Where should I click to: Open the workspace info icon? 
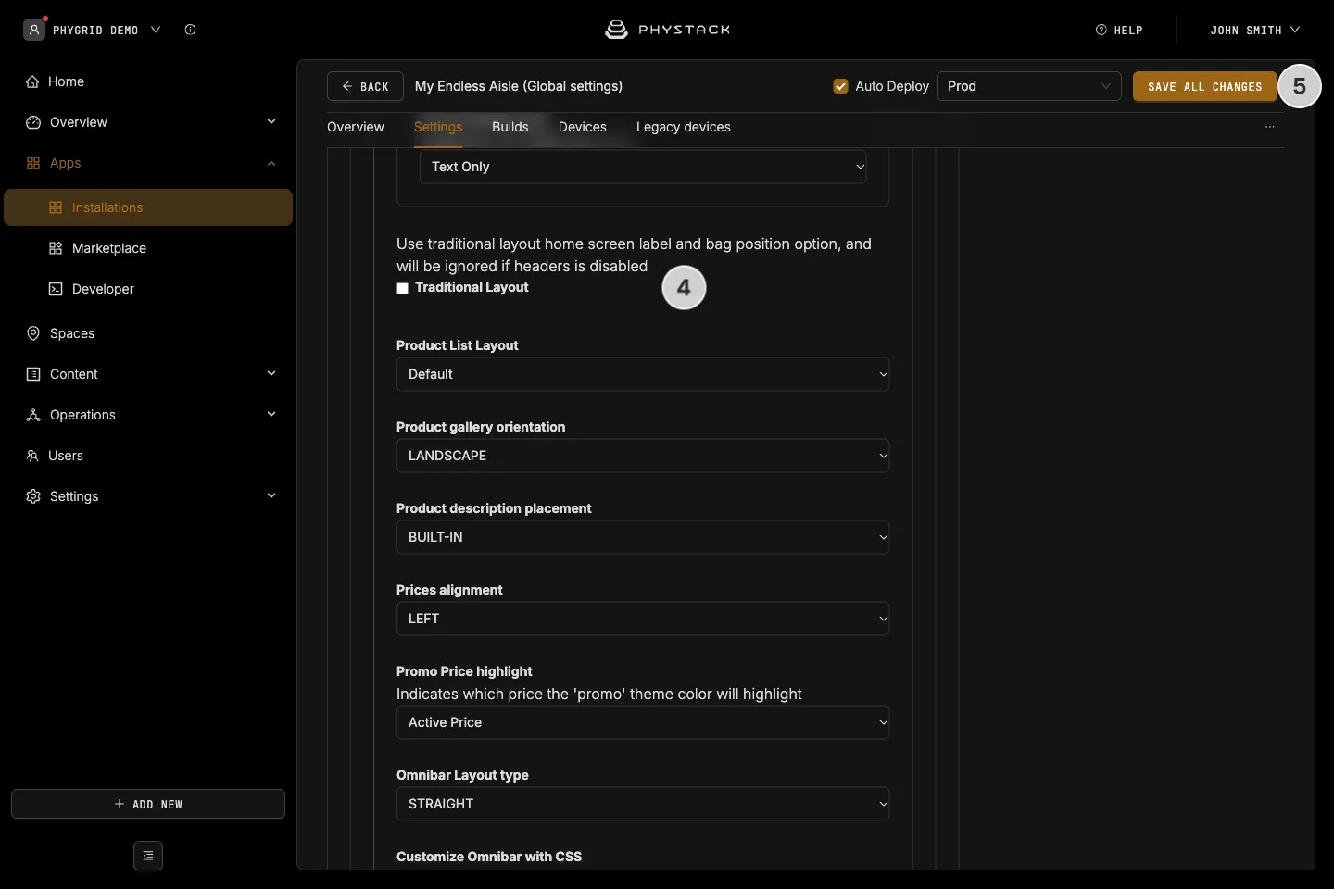190,30
